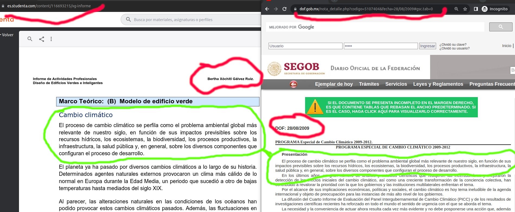Share the document via share icon
This screenshot has height=212, width=515.
pyautogui.click(x=41, y=39)
